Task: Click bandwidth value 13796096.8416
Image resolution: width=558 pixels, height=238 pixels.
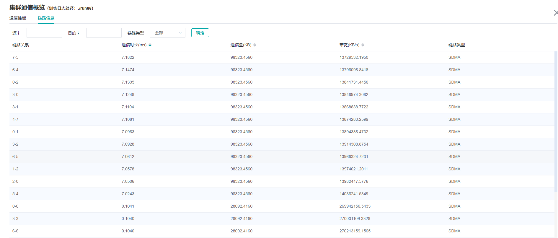Action: pos(354,70)
